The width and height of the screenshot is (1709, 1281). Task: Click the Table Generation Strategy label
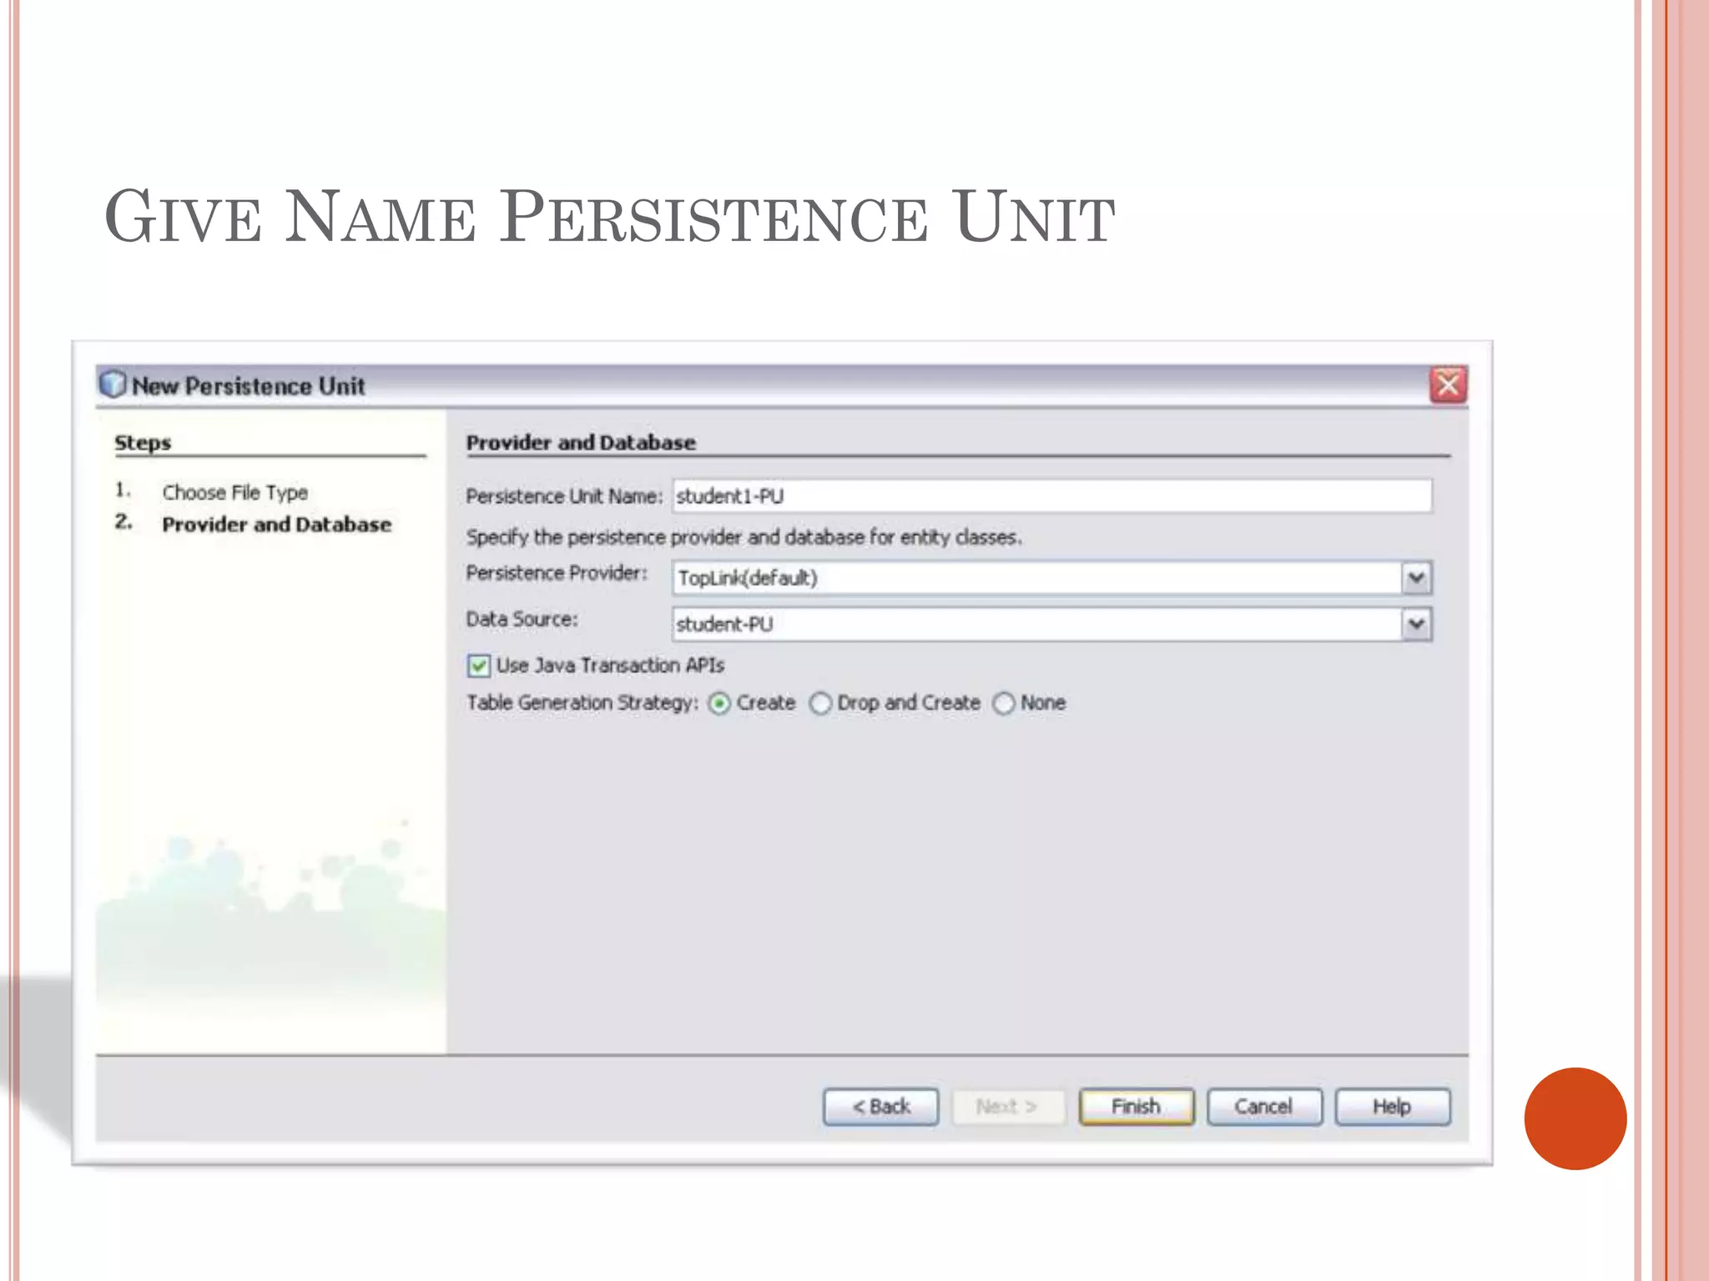pyautogui.click(x=582, y=703)
